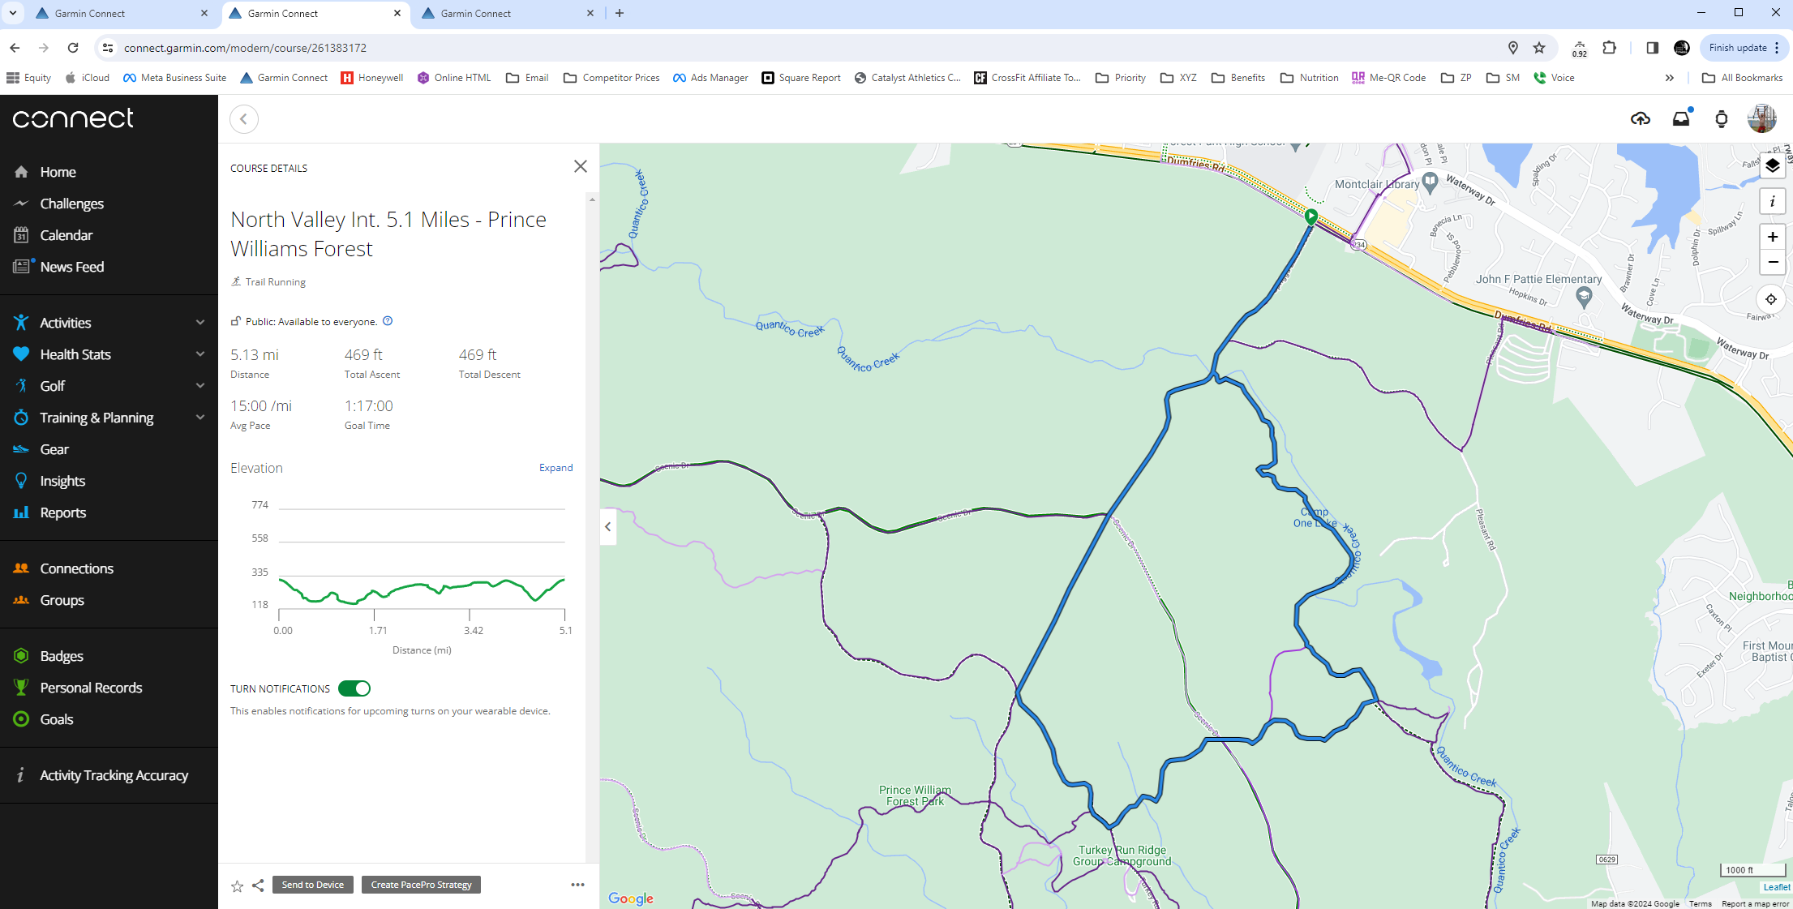
Task: Expand the Activities menu
Action: [x=200, y=323]
